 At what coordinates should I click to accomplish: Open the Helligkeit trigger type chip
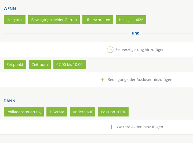pos(14,20)
